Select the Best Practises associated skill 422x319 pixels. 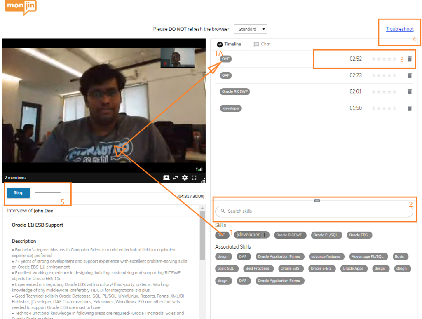pos(257,269)
